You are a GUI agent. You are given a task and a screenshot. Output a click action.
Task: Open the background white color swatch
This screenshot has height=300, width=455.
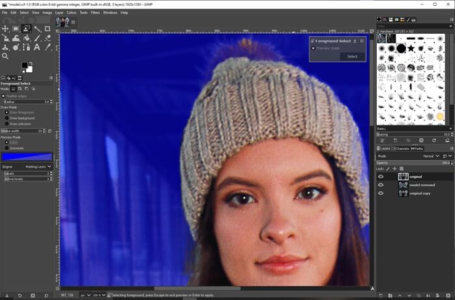coord(29,70)
